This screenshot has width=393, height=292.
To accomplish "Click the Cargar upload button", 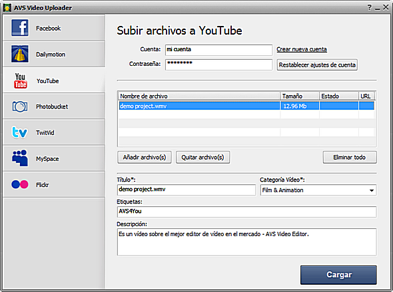I will pyautogui.click(x=338, y=275).
